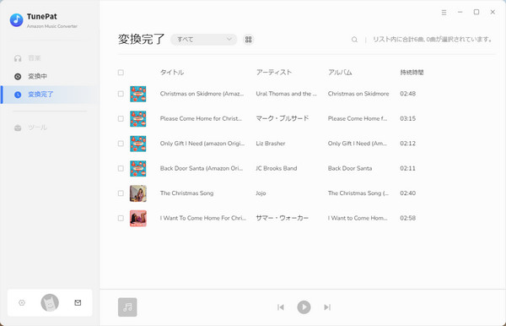Switch to grid view layout
Screen dimensions: 506x326
point(248,40)
